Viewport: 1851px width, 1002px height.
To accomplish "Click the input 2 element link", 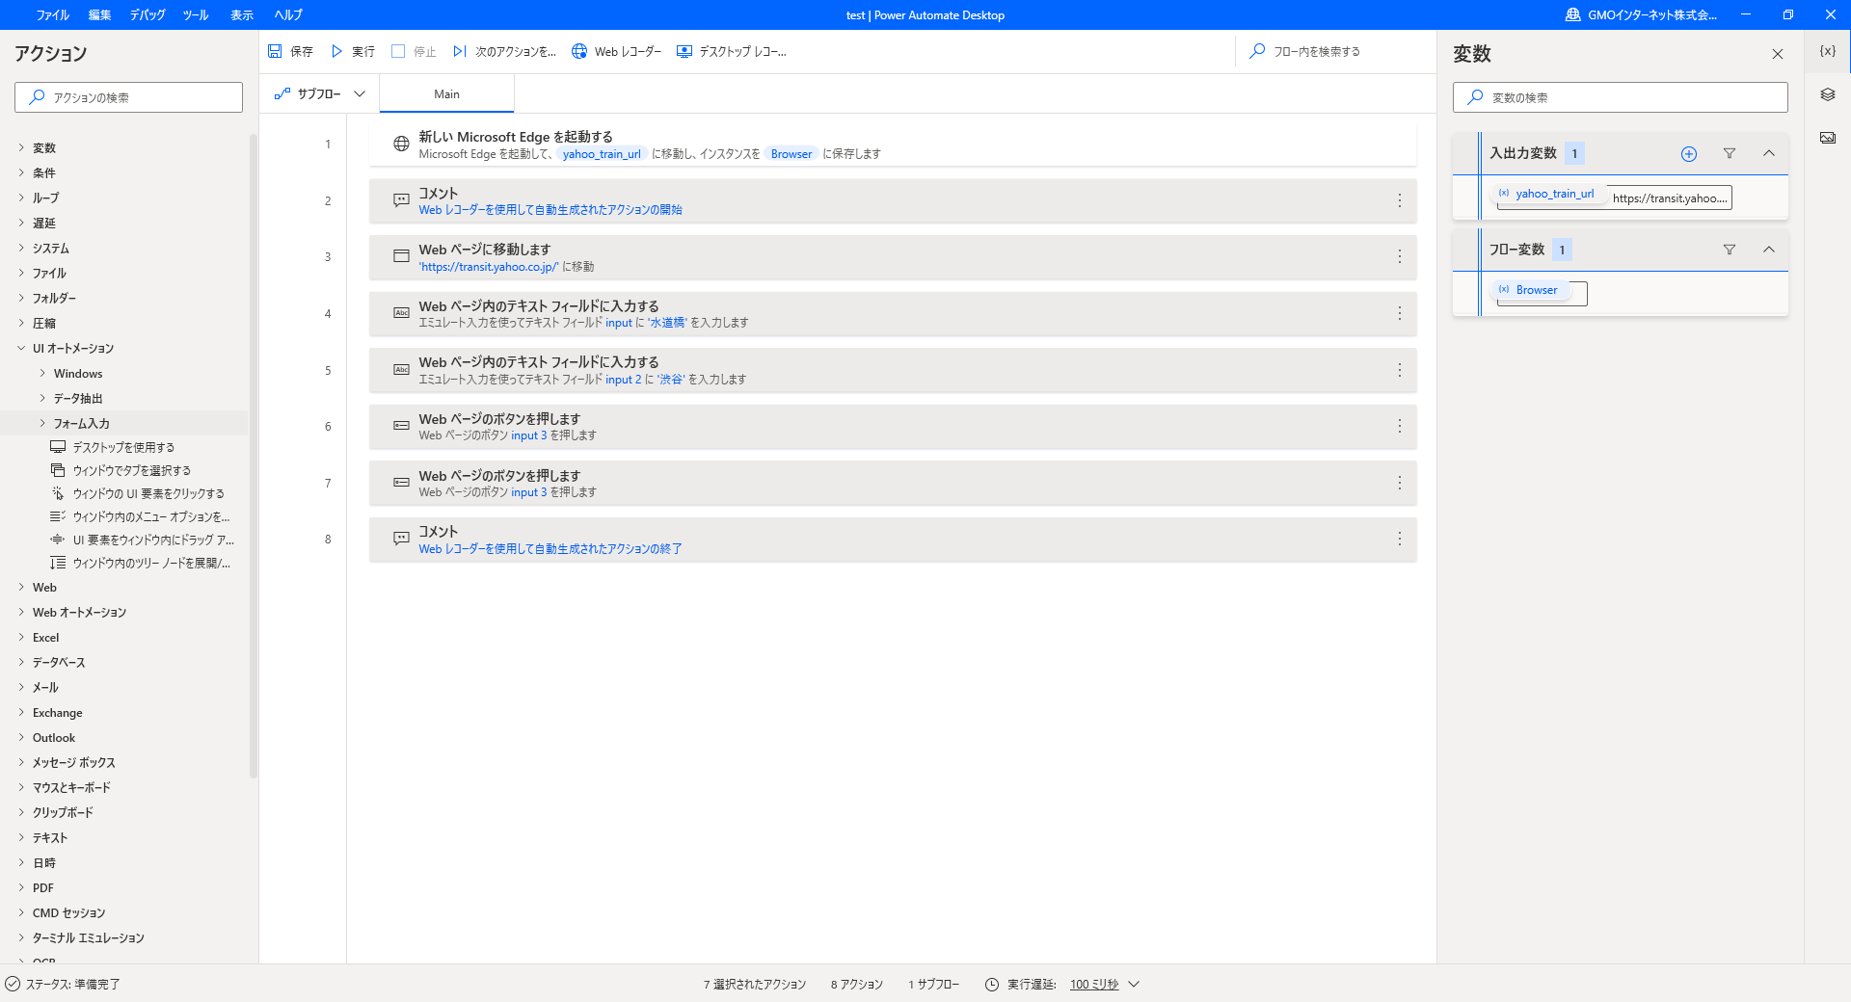I will tap(623, 380).
